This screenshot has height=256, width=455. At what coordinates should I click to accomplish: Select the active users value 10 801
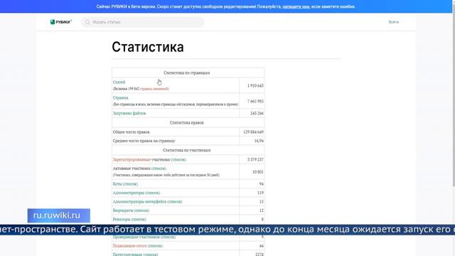[x=257, y=172]
